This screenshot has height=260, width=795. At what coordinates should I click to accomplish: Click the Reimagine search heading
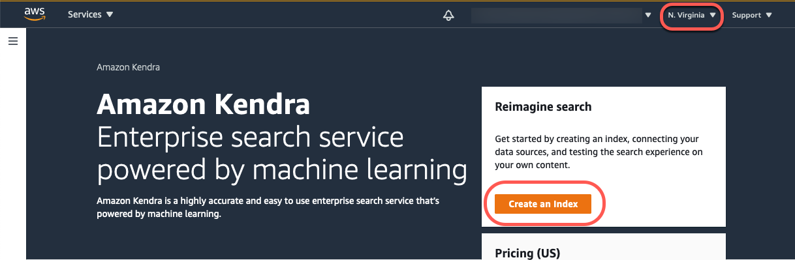[543, 107]
